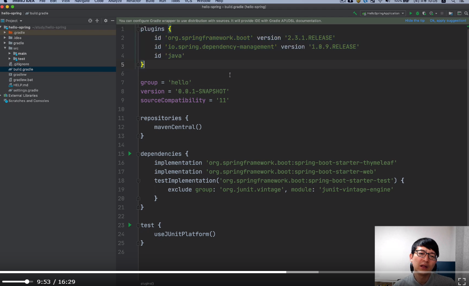
Task: Expand the gradle folder arrow
Action: coord(5,43)
